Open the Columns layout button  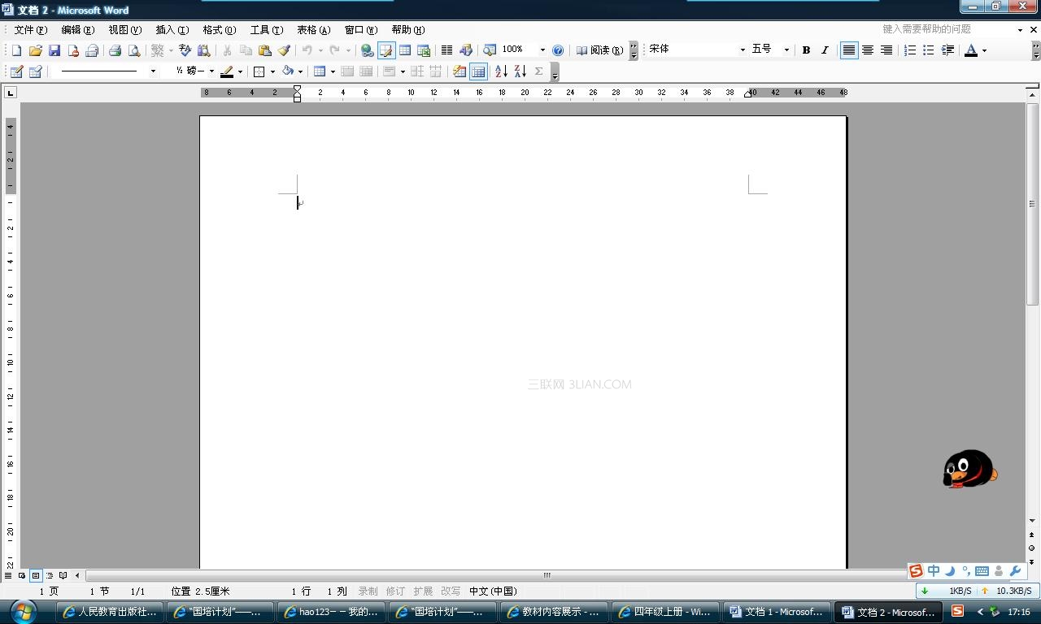click(446, 50)
